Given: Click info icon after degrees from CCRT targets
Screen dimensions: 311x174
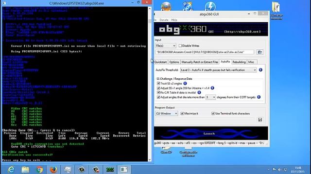Looking at the screenshot, I should pos(259,97).
